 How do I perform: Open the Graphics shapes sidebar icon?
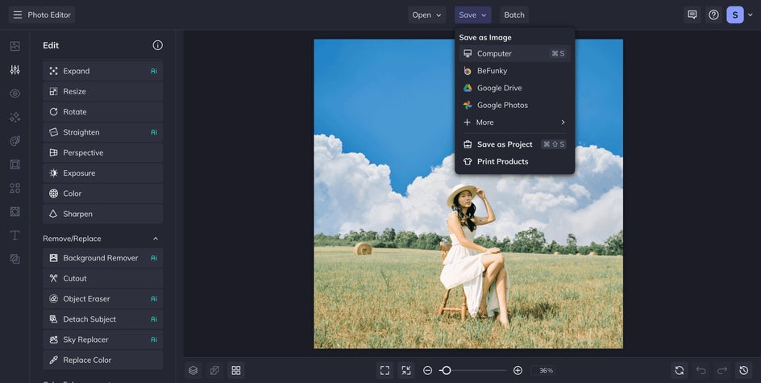[x=15, y=188]
